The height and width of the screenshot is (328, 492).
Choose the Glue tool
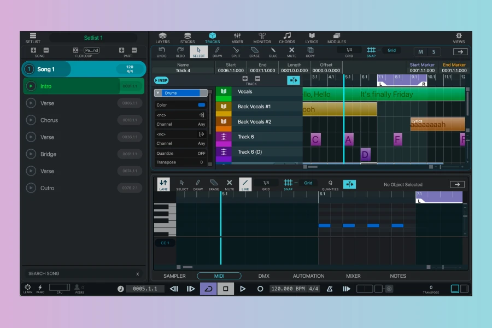273,51
